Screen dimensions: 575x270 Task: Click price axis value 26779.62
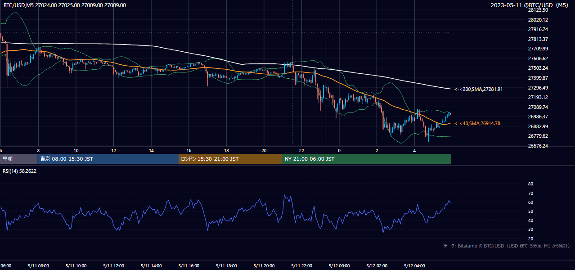pos(538,136)
